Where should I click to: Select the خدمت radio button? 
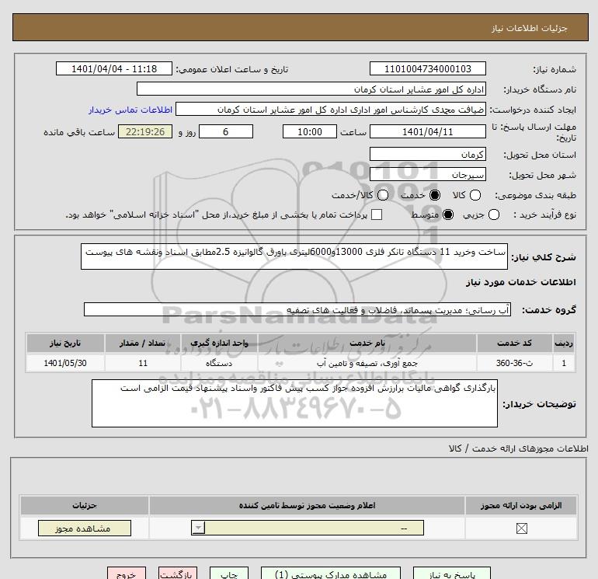coord(434,195)
